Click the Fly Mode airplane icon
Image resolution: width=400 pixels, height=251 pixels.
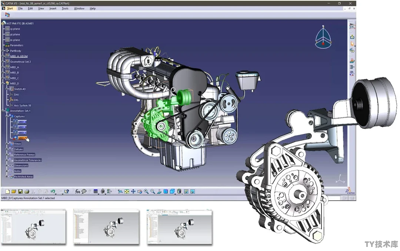[x=120, y=191]
